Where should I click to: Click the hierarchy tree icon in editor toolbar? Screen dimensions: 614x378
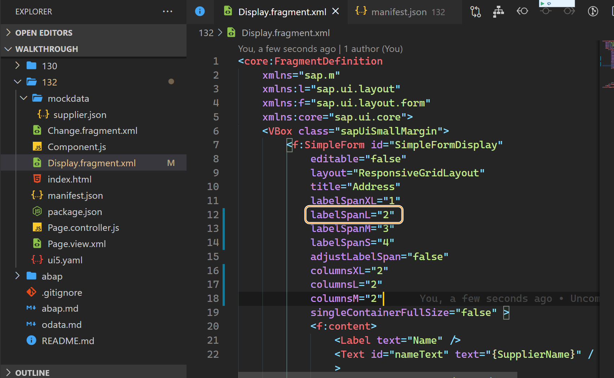point(499,12)
